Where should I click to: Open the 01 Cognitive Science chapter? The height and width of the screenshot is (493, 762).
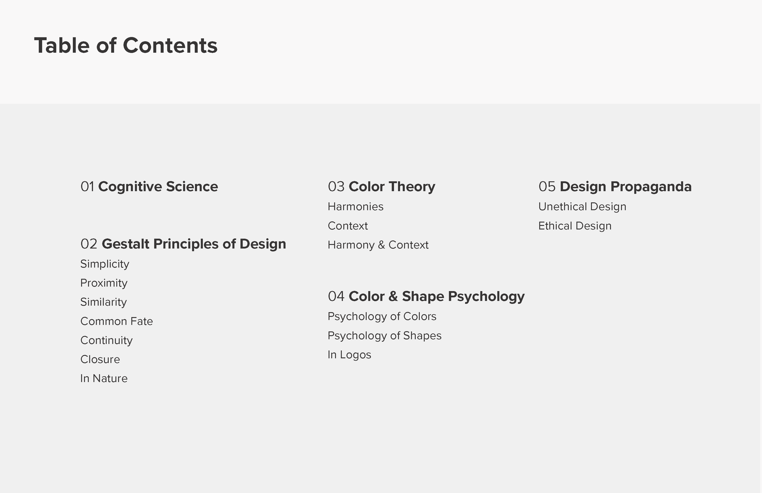(x=149, y=187)
